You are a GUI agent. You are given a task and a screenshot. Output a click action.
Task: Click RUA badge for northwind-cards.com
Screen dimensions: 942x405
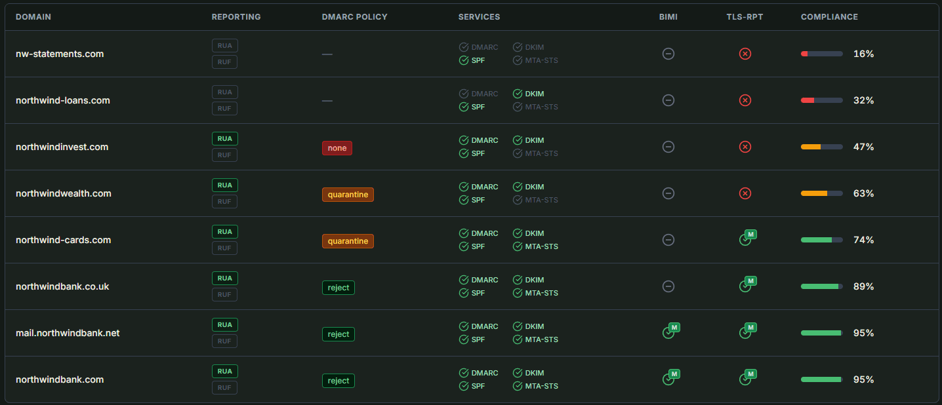(x=225, y=231)
